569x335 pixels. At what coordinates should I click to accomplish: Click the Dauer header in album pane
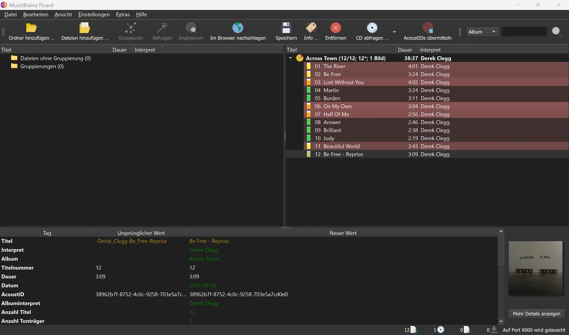[x=407, y=50]
